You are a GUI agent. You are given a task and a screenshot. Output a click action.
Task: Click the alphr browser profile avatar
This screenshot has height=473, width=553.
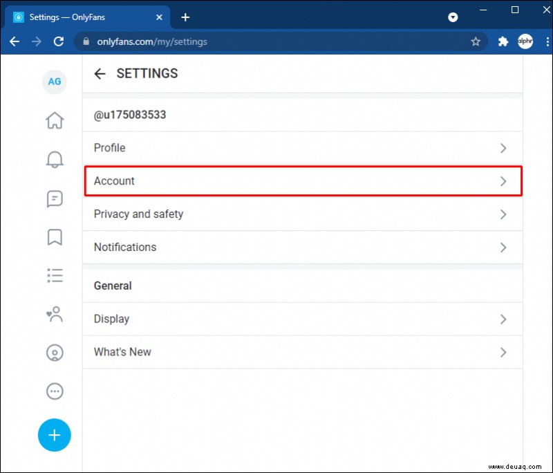click(525, 41)
